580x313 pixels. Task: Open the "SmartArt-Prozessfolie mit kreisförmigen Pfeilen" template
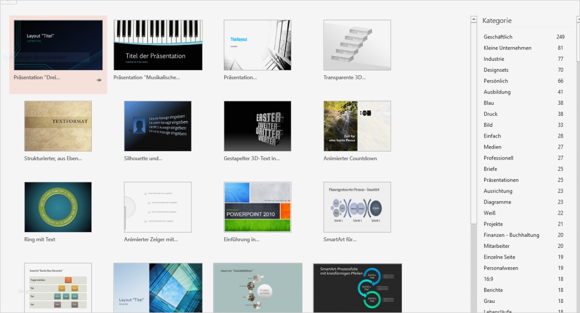point(357,288)
